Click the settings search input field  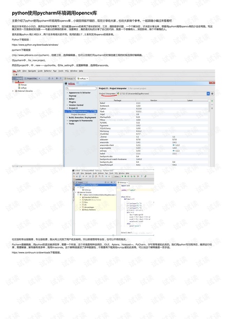[81, 88]
